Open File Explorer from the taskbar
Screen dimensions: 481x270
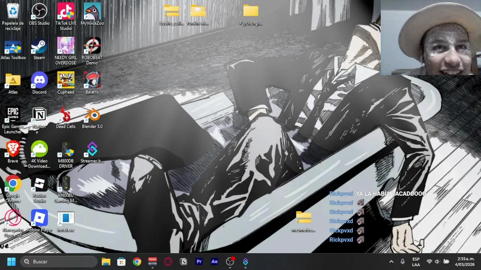(x=106, y=261)
